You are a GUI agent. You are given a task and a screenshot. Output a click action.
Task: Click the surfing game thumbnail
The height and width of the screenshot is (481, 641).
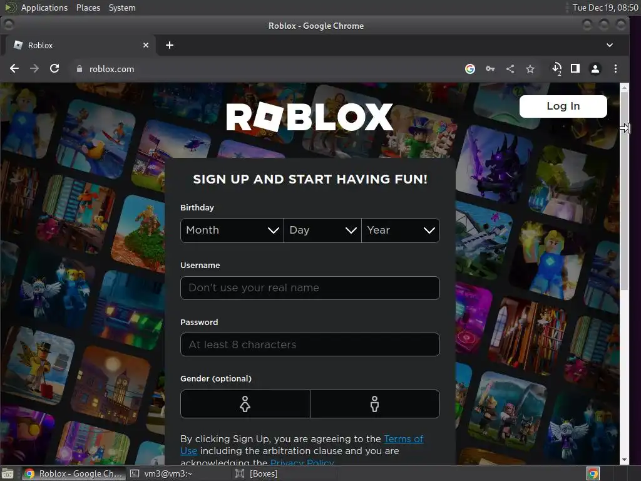point(96,139)
